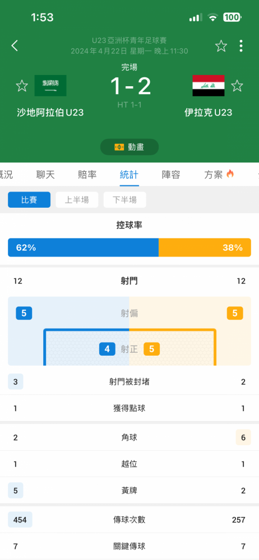
Task: Favorite this match with top star
Action: pyautogui.click(x=221, y=46)
